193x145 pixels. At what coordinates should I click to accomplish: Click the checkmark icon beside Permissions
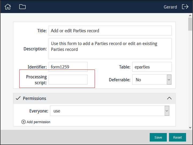coord(18,98)
